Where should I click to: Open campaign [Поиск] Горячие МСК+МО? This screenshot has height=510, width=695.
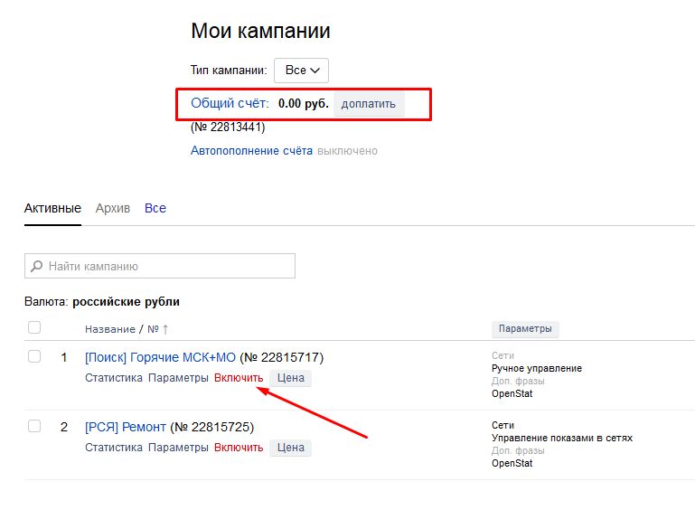(x=159, y=357)
